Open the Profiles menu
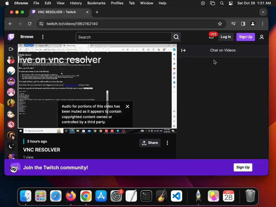 point(117,3)
